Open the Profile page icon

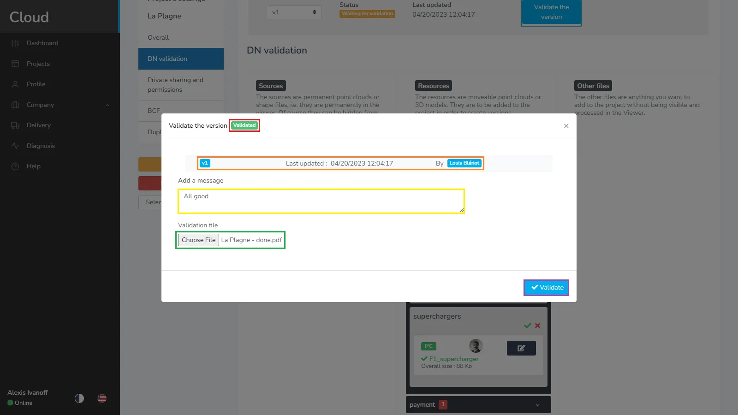pyautogui.click(x=15, y=84)
